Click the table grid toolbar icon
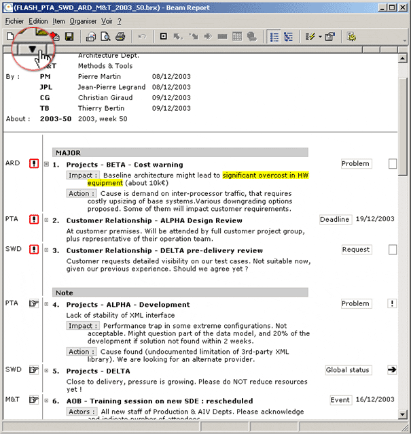Image resolution: width=411 pixels, height=434 pixels. [x=237, y=36]
